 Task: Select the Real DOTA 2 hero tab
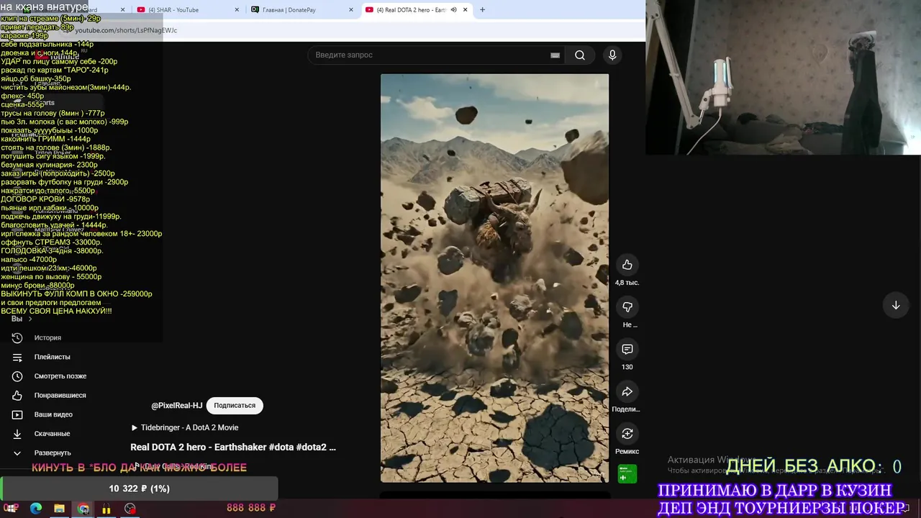pyautogui.click(x=416, y=10)
